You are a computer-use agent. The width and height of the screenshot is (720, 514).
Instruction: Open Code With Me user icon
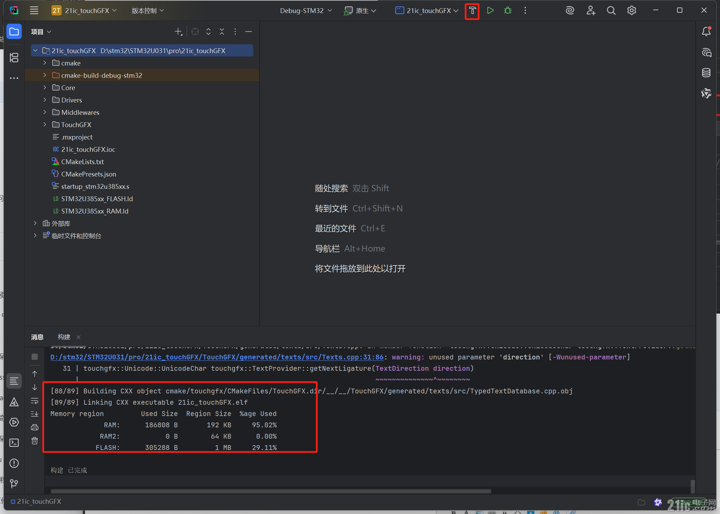590,11
